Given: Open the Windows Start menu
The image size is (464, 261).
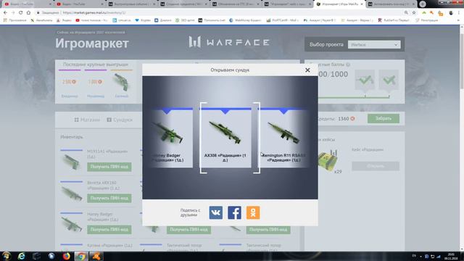Looking at the screenshot, I should click(7, 256).
